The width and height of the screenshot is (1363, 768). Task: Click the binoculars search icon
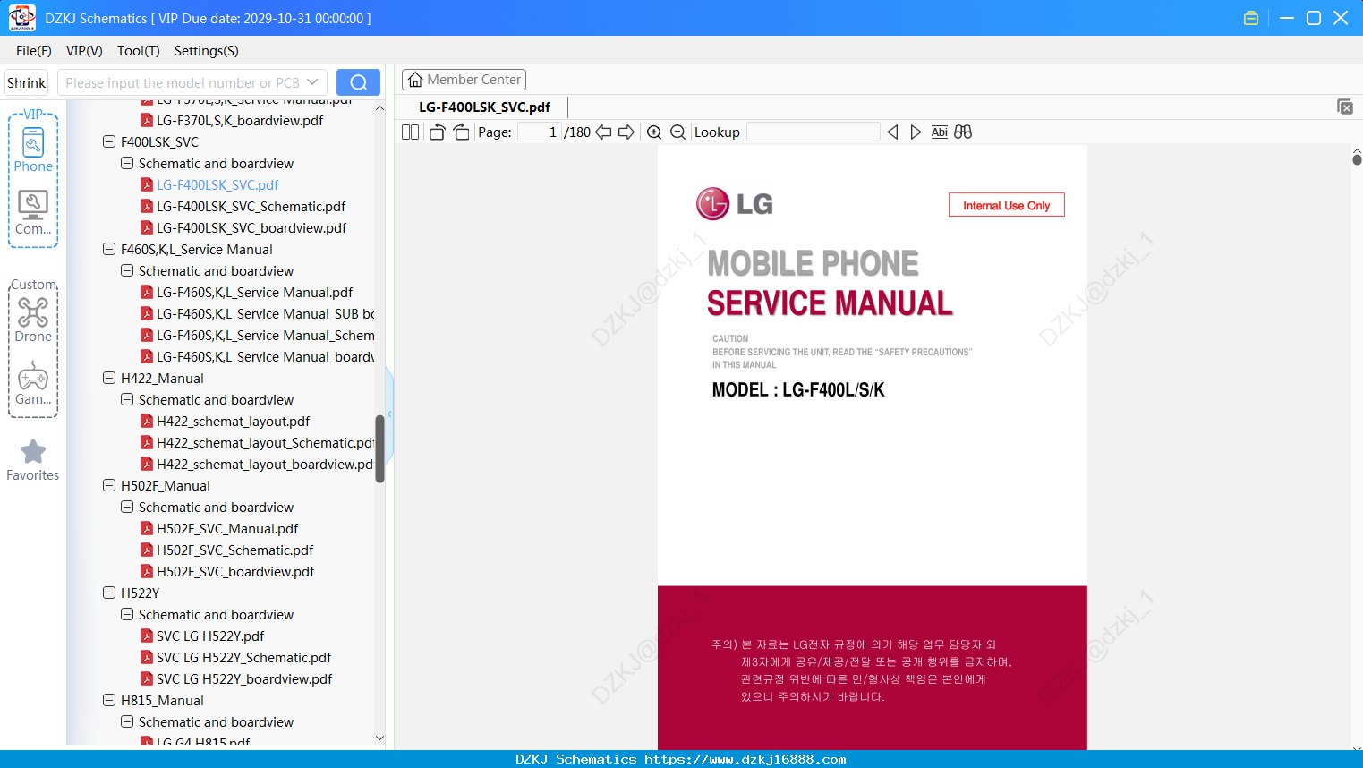pos(963,132)
